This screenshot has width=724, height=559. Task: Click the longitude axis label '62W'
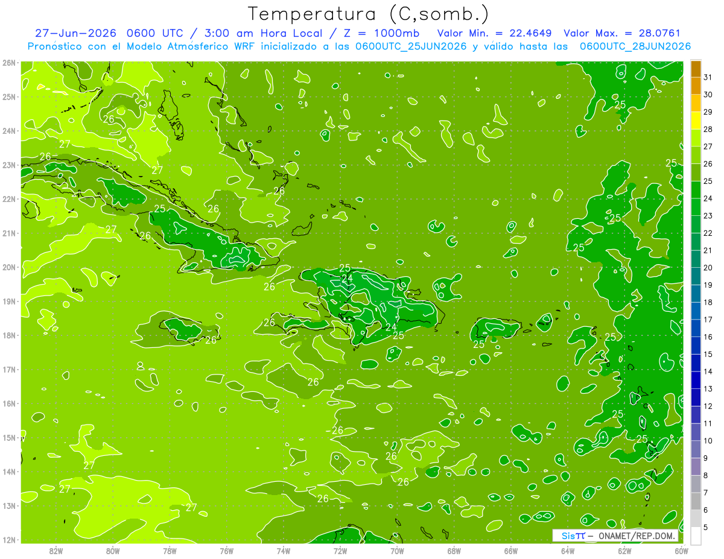point(624,551)
